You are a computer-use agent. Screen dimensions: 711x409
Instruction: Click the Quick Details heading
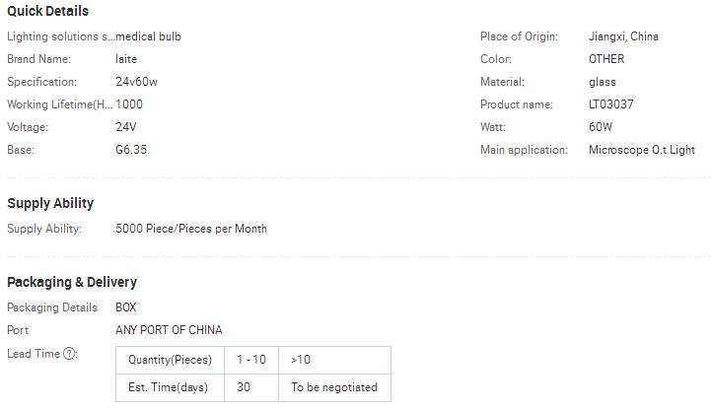coord(47,11)
